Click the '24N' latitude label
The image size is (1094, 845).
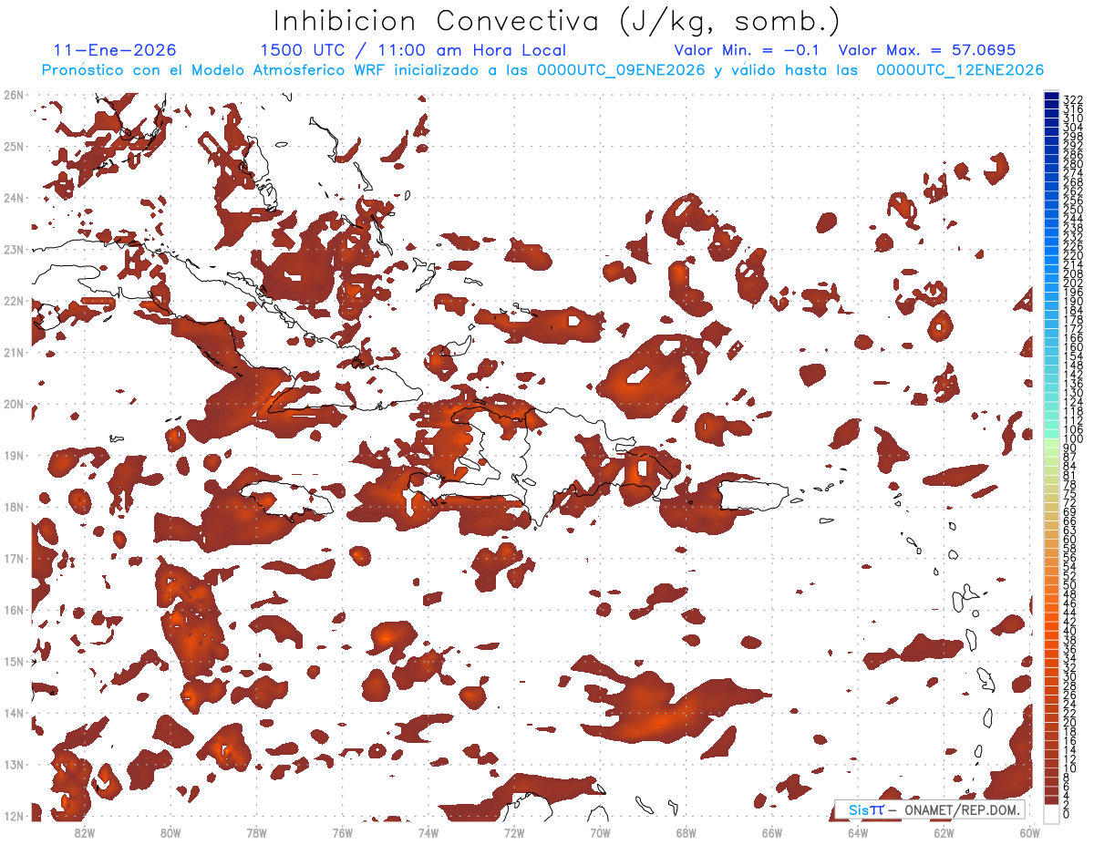(14, 198)
